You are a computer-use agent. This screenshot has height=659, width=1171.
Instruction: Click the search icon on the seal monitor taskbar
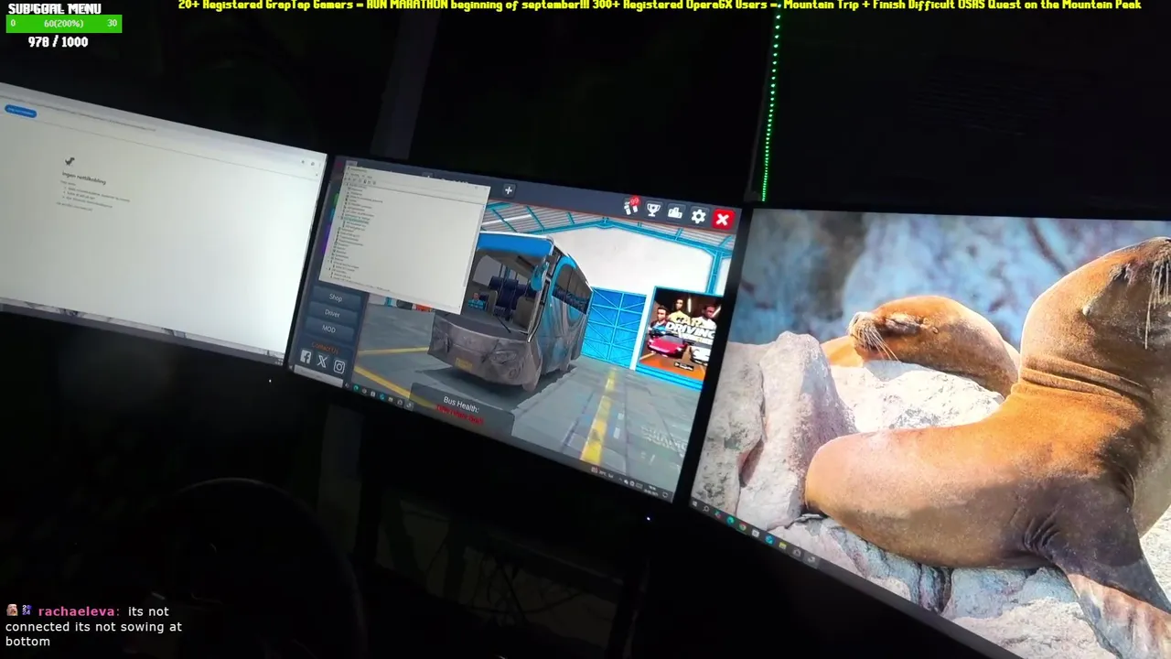705,509
